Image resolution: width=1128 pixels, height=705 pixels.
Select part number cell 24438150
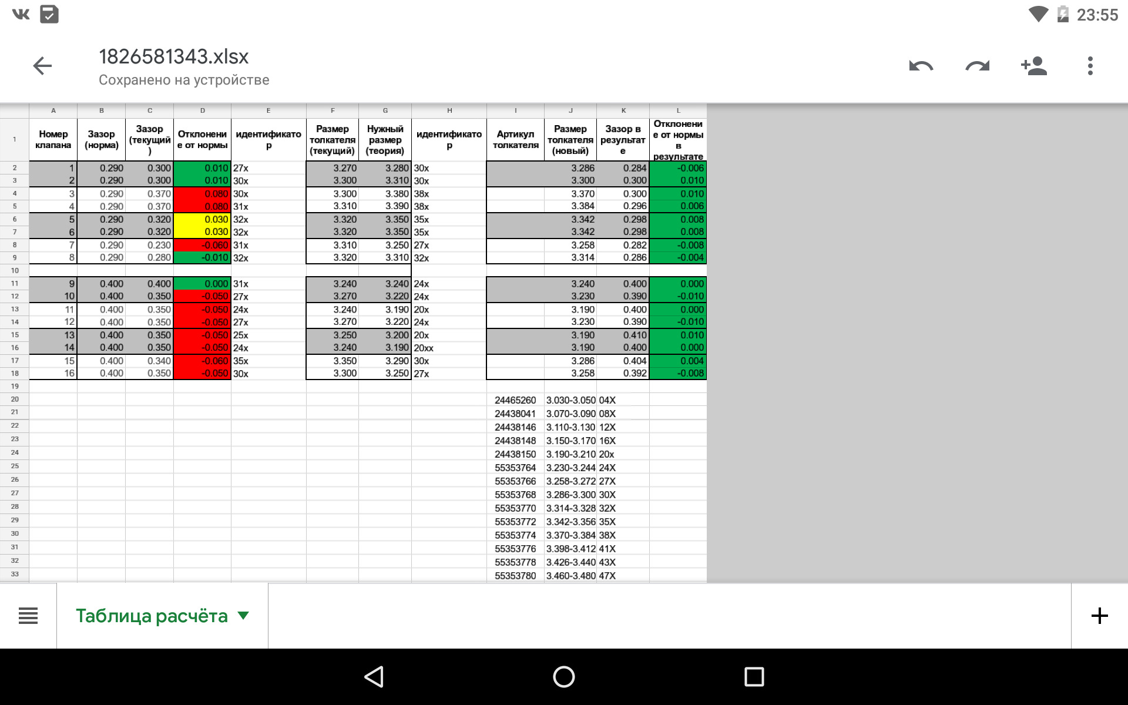pos(516,454)
